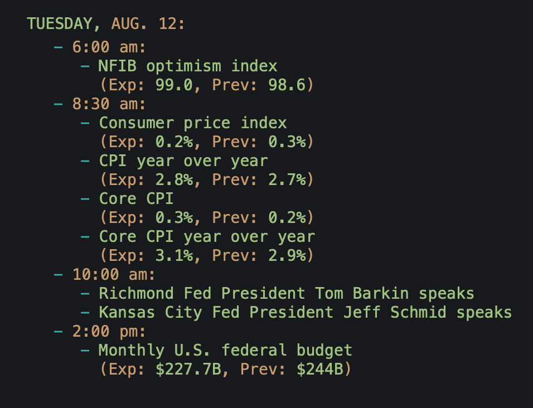Click the dash bullet before 10:00 am
533x408 pixels.
pos(59,274)
